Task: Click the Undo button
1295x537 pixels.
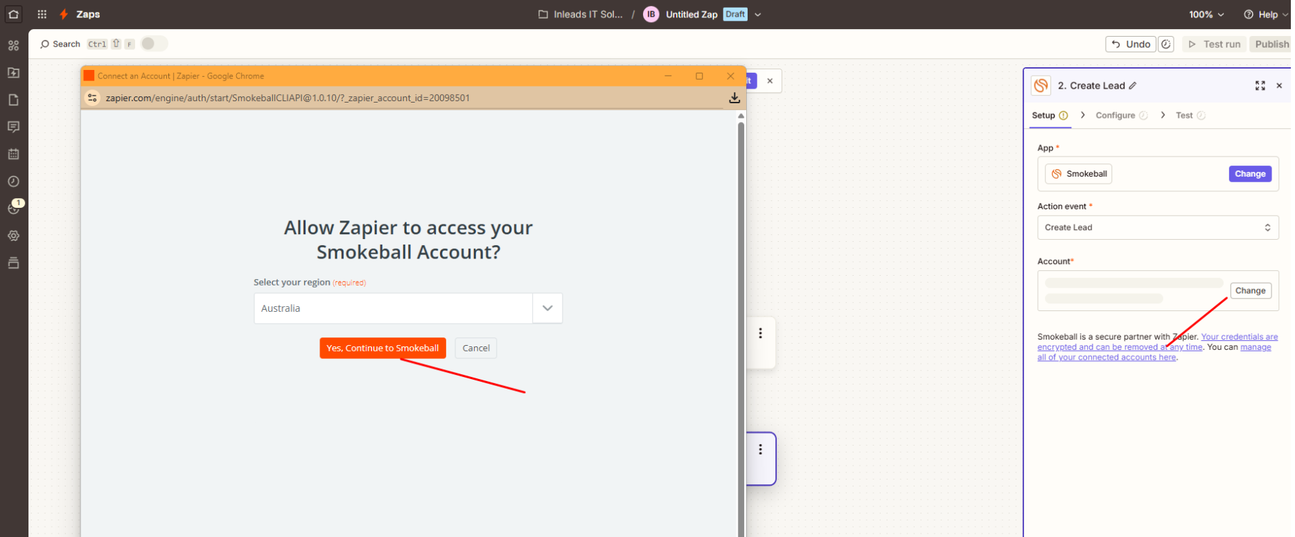Action: pyautogui.click(x=1131, y=44)
